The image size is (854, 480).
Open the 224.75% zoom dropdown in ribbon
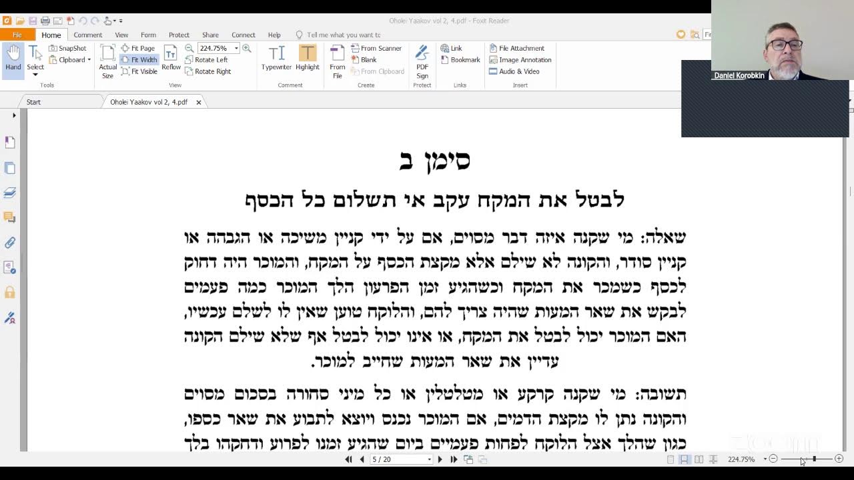click(x=236, y=49)
